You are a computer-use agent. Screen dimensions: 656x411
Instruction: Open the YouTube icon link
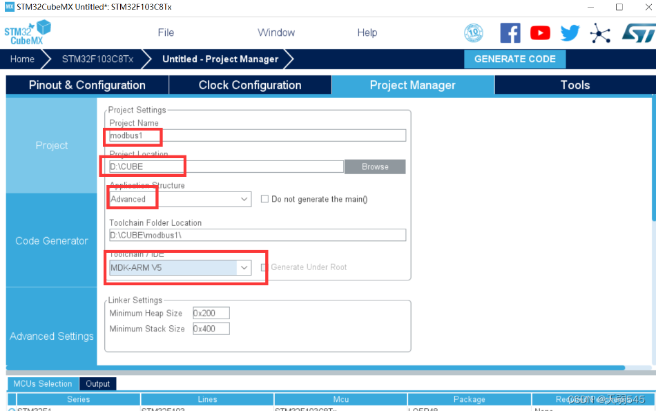coord(540,32)
